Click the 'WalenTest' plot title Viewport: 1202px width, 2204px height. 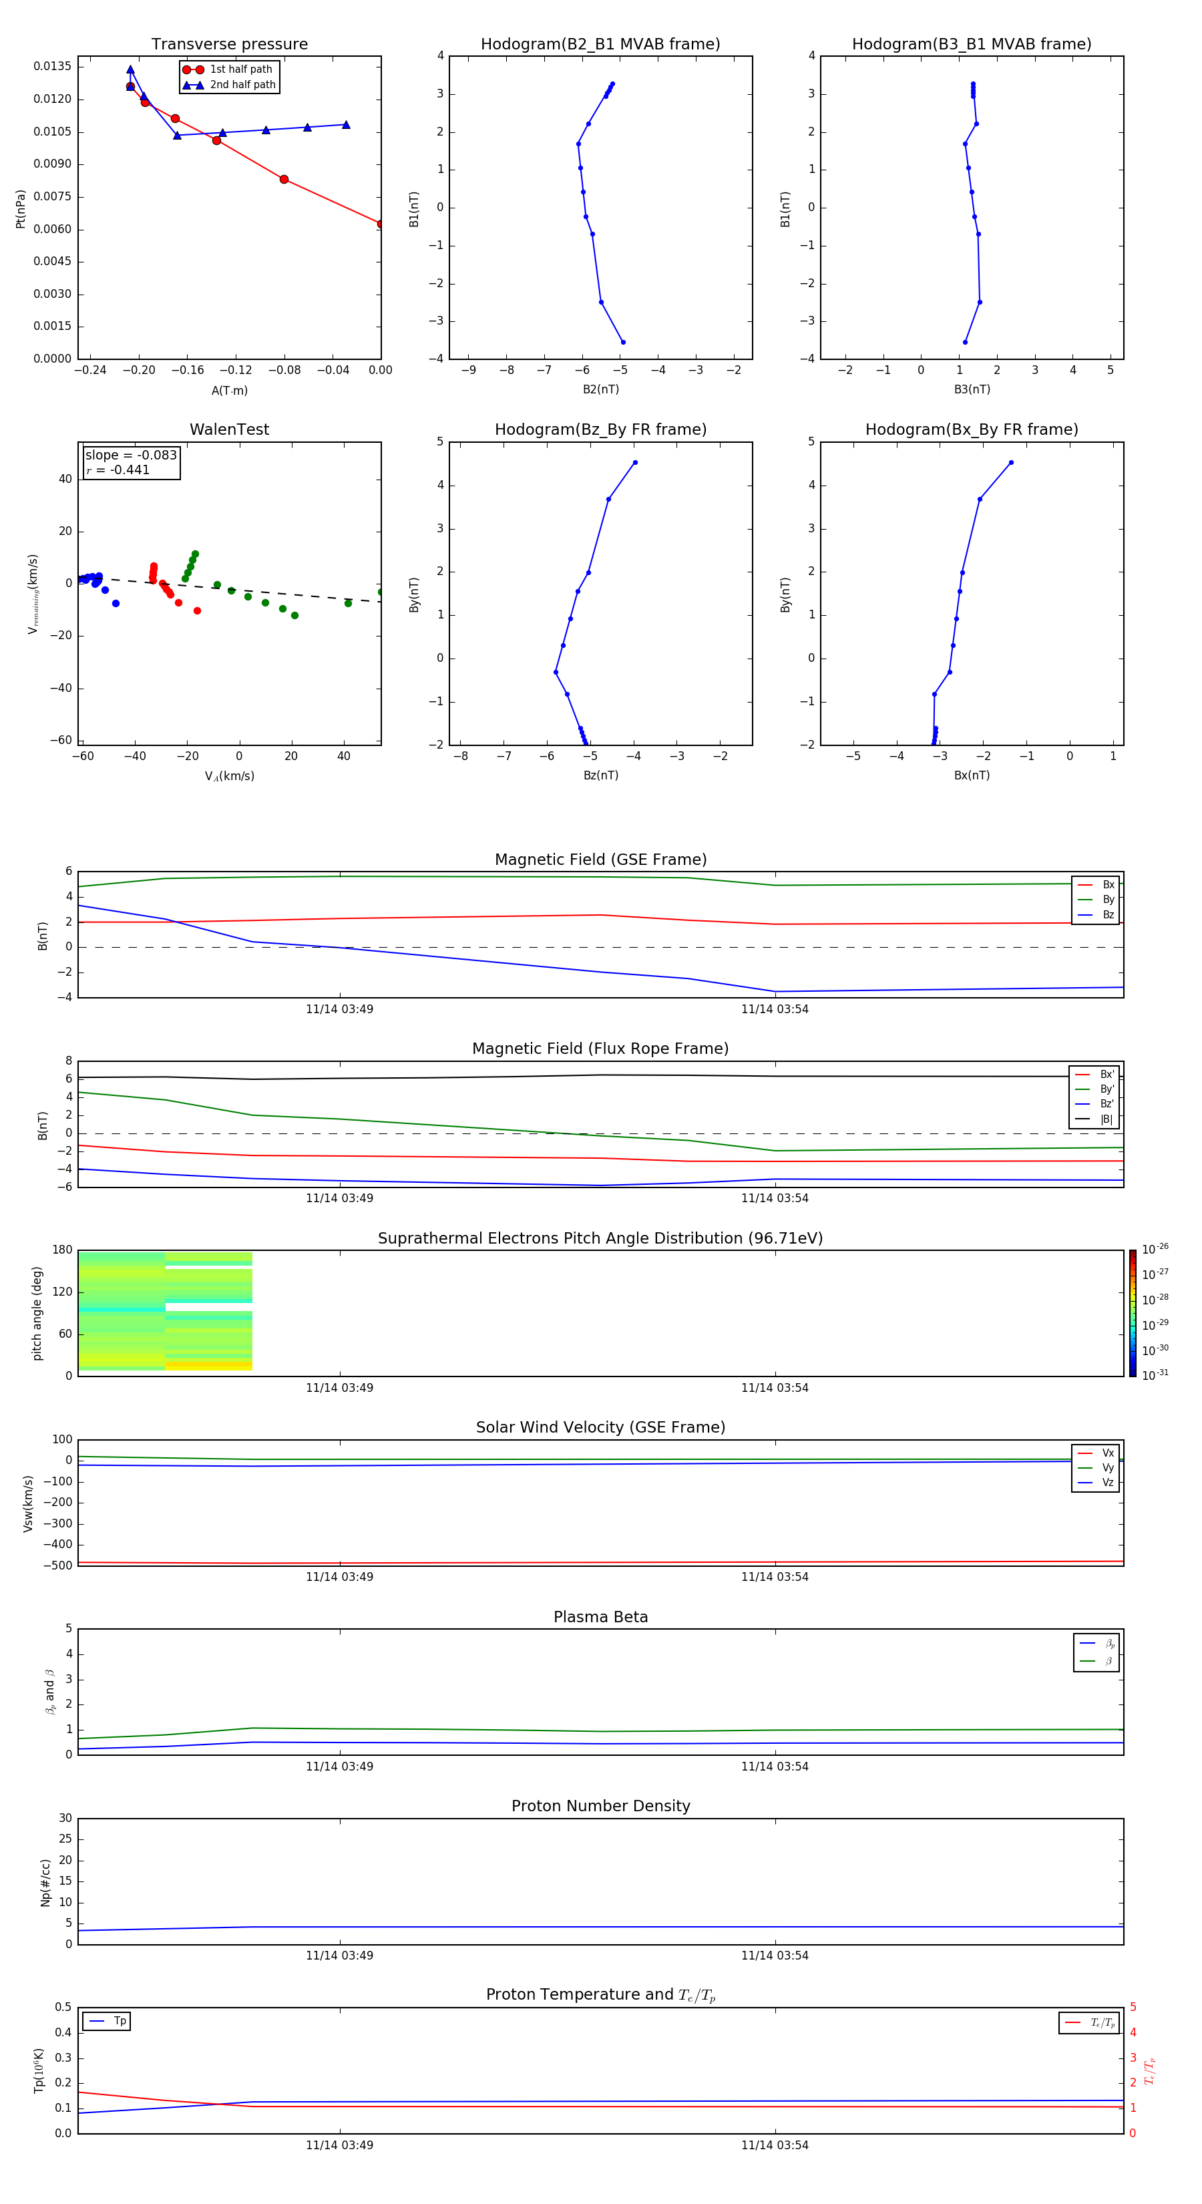[229, 429]
